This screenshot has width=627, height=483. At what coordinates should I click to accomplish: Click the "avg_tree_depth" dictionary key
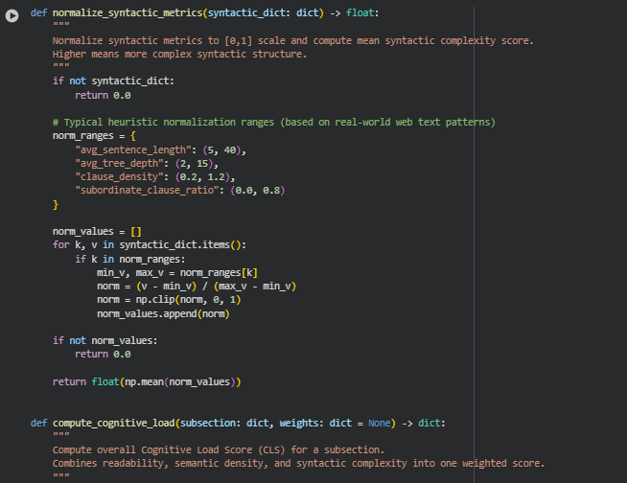tap(118, 164)
